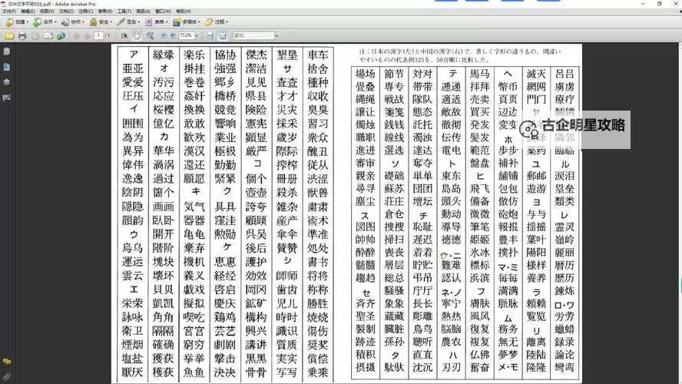The width and height of the screenshot is (682, 384).
Task: Go to next page with down arrow
Action: [88, 35]
